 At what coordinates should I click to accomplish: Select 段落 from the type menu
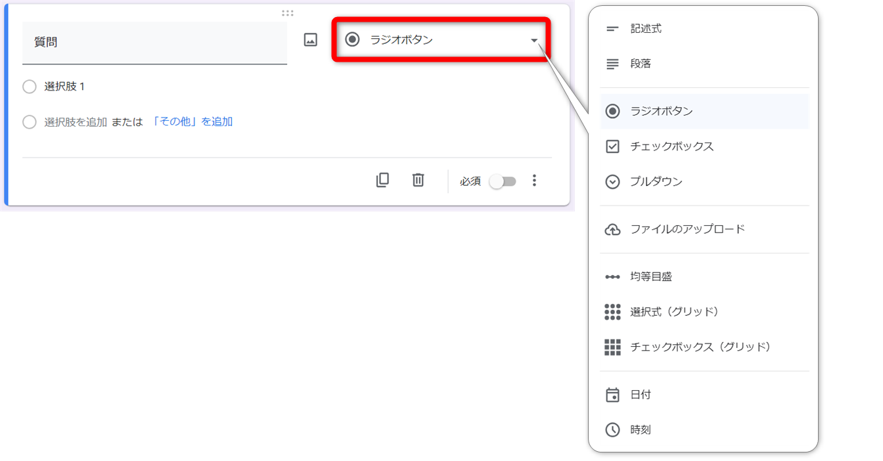pyautogui.click(x=640, y=64)
